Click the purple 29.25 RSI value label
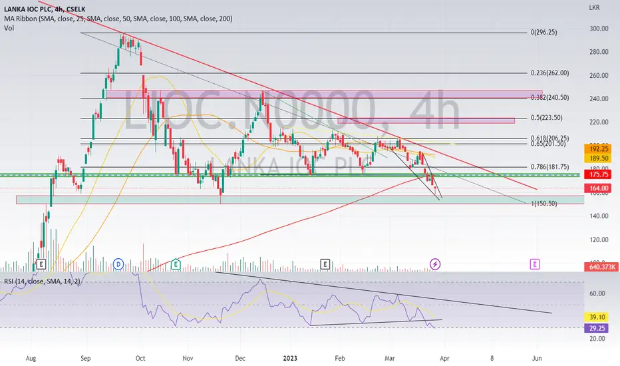620x366 pixels. tap(597, 328)
